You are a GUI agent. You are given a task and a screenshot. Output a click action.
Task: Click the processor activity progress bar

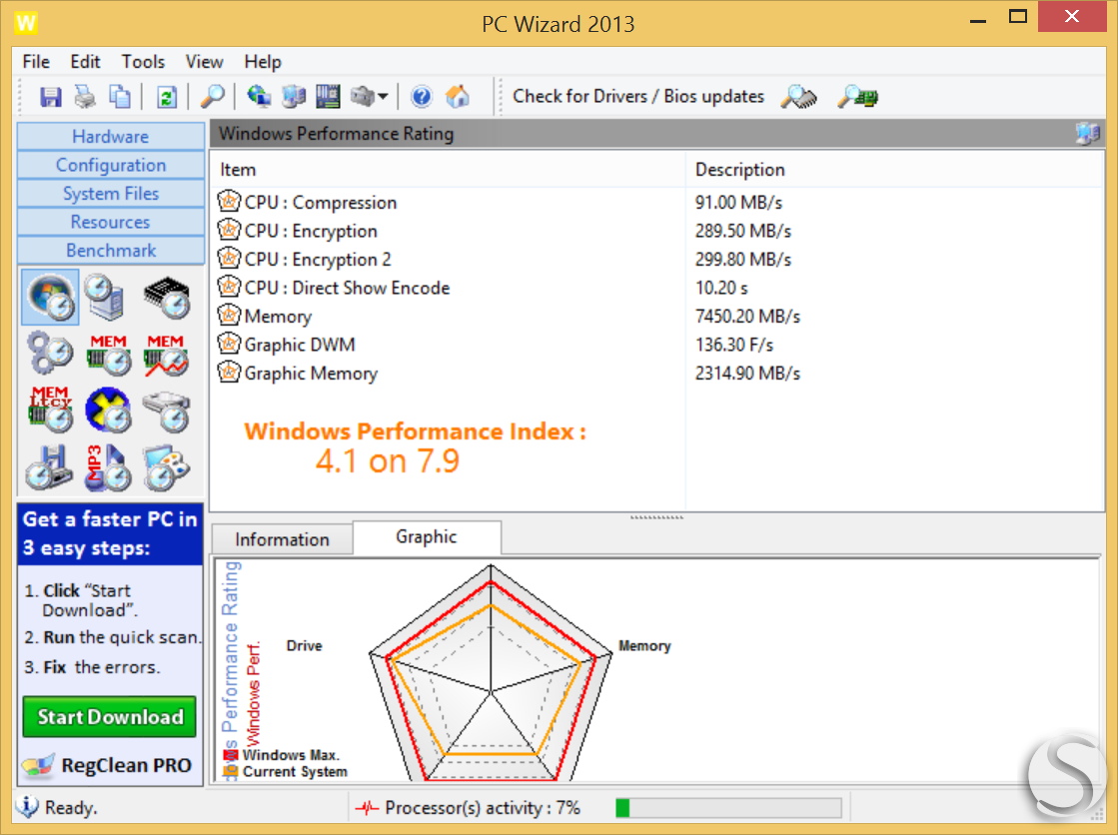click(728, 807)
